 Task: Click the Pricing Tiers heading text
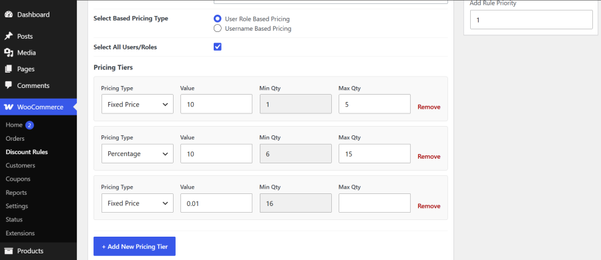click(113, 67)
